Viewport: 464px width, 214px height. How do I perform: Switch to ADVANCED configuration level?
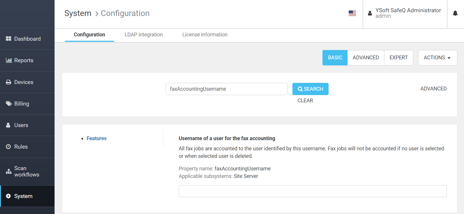(366, 58)
